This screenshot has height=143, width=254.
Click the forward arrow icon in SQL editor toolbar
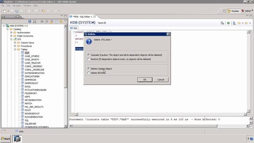tap(246, 23)
